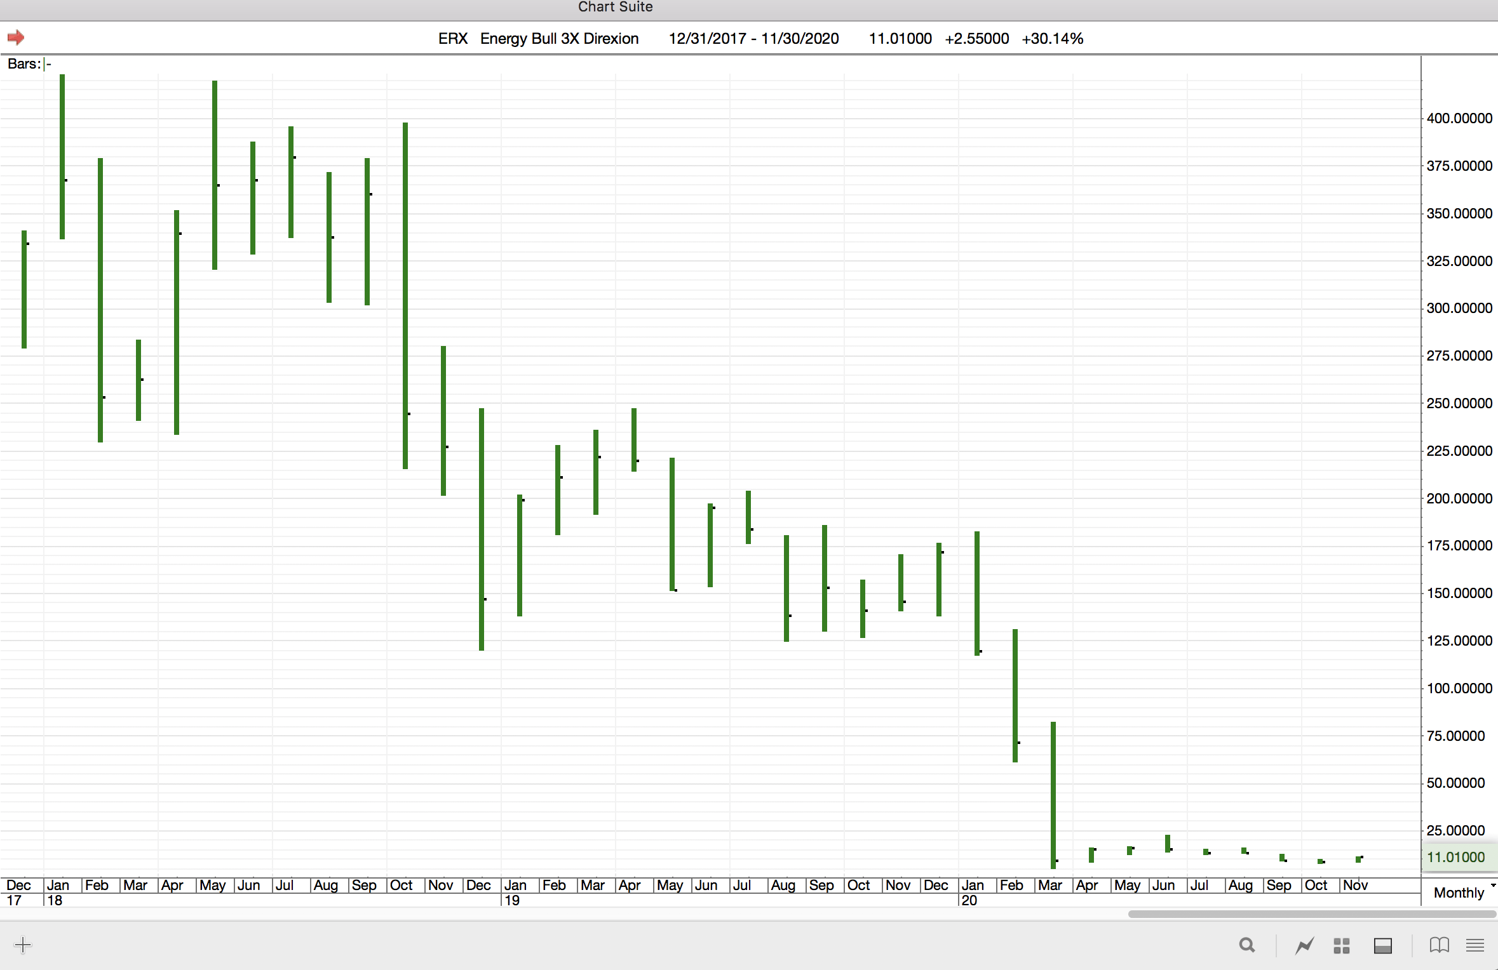Click Mar 20 label on time axis
This screenshot has width=1498, height=970.
(x=1049, y=886)
